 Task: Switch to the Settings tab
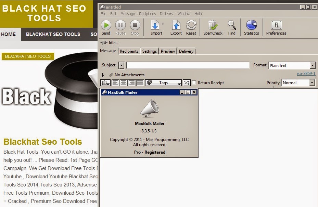coord(150,51)
